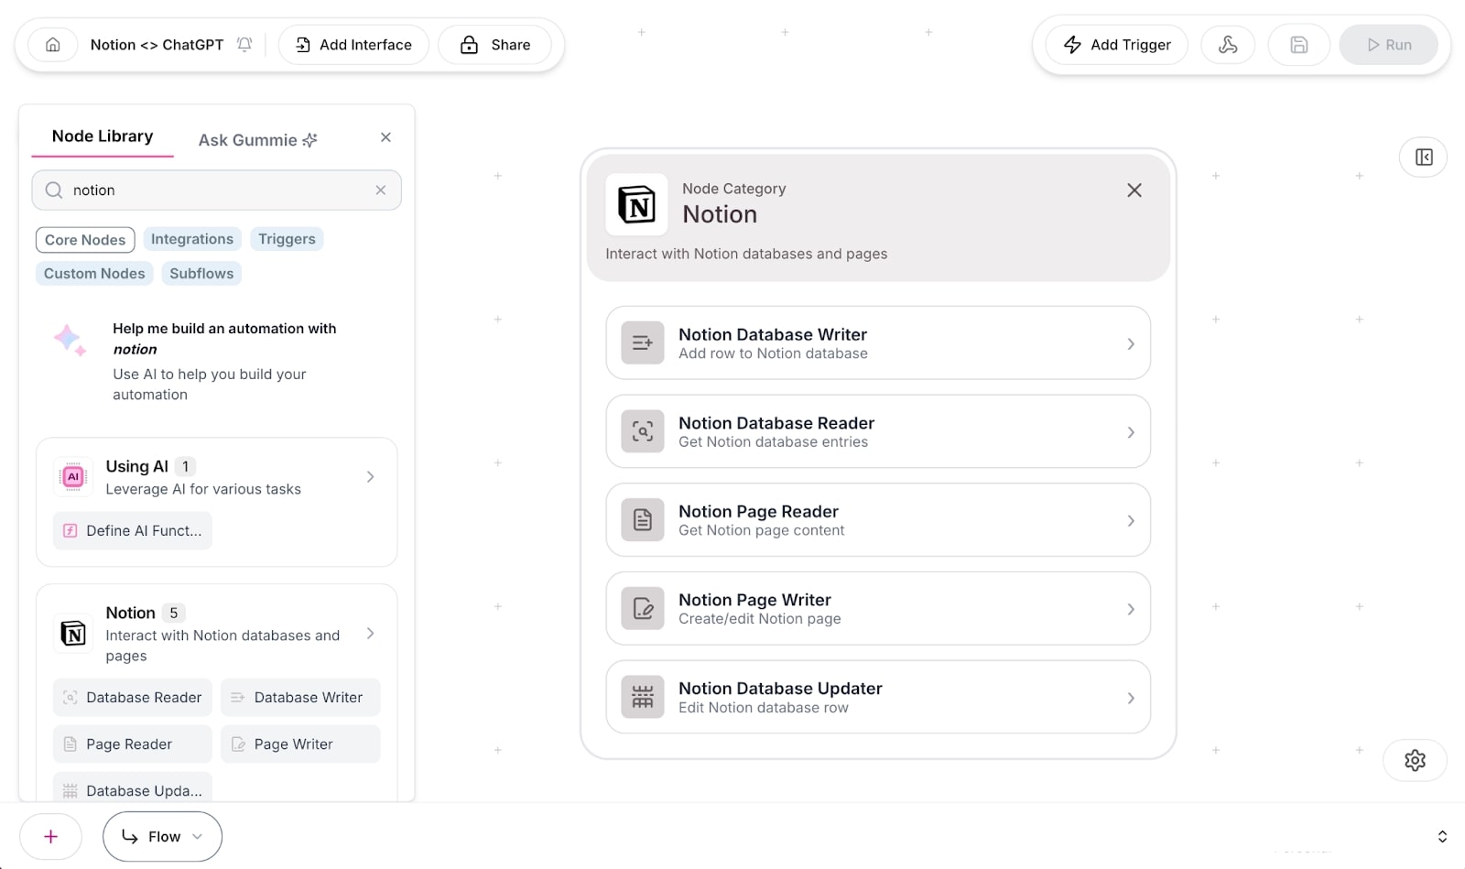
Task: Filter by Custom Nodes
Action: (x=94, y=274)
